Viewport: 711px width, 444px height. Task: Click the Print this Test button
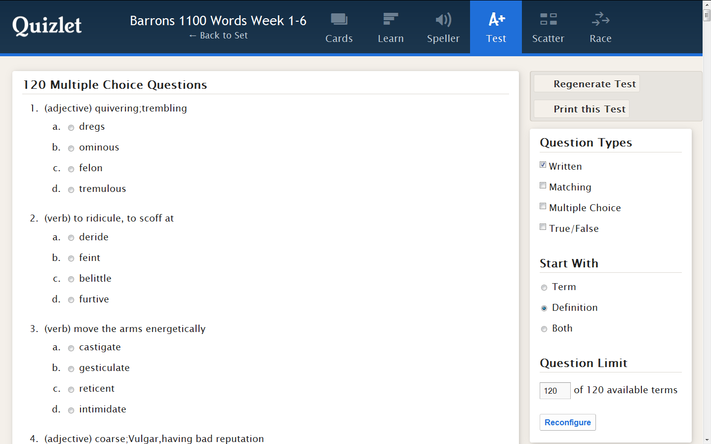[582, 109]
